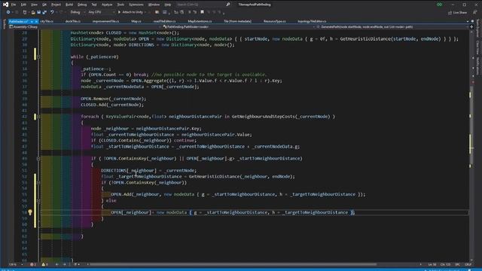Click the toolbar icon right of Attach to Unity
The width and height of the screenshot is (482, 271).
point(157,12)
